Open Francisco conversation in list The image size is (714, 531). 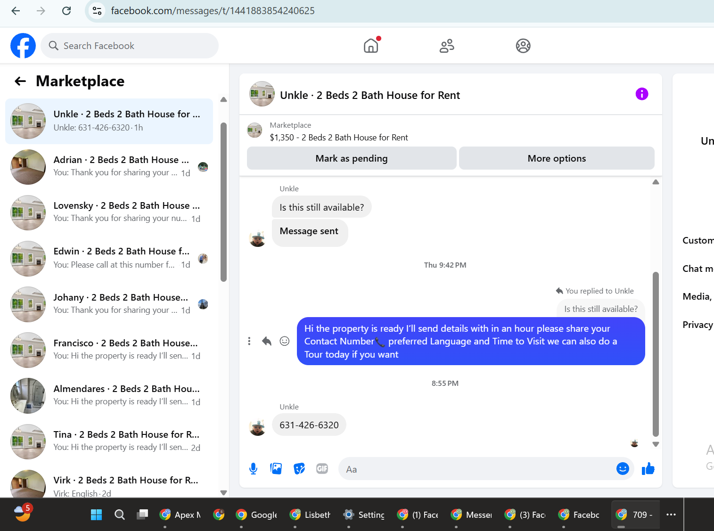(x=109, y=350)
